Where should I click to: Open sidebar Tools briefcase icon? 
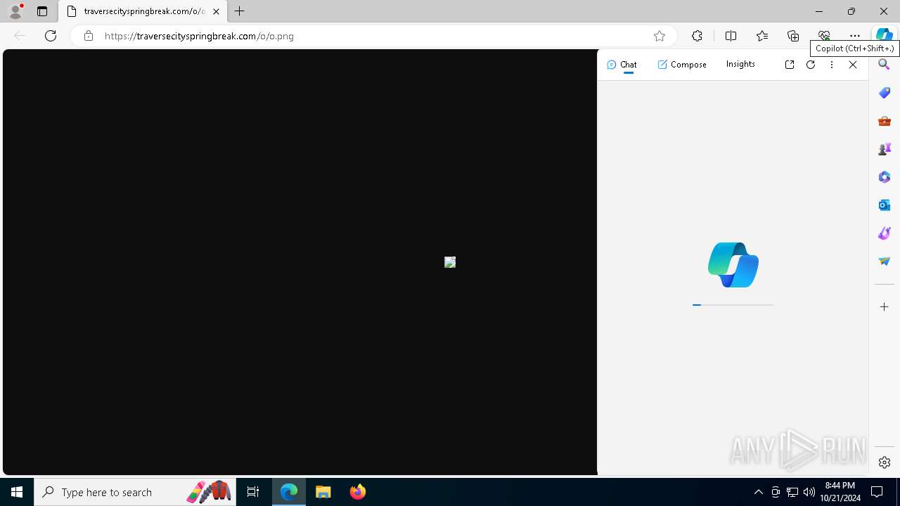[x=885, y=121]
